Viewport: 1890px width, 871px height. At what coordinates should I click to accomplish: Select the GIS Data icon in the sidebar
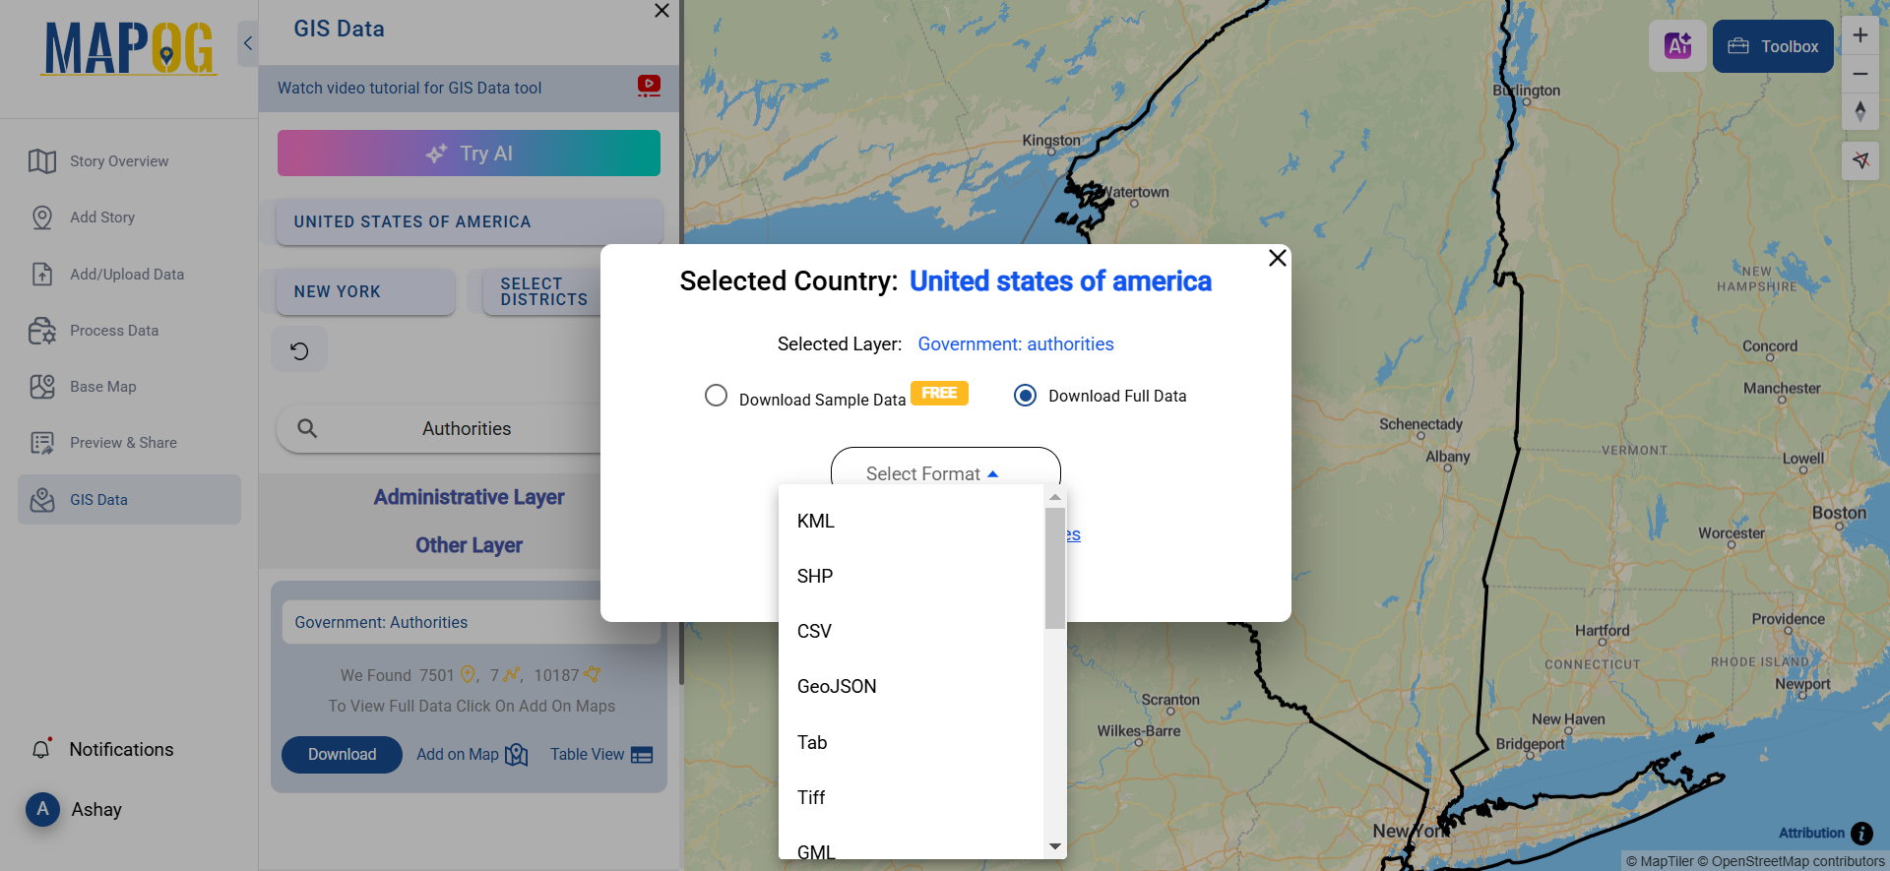click(x=42, y=499)
